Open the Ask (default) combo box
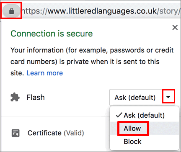 click(x=142, y=98)
